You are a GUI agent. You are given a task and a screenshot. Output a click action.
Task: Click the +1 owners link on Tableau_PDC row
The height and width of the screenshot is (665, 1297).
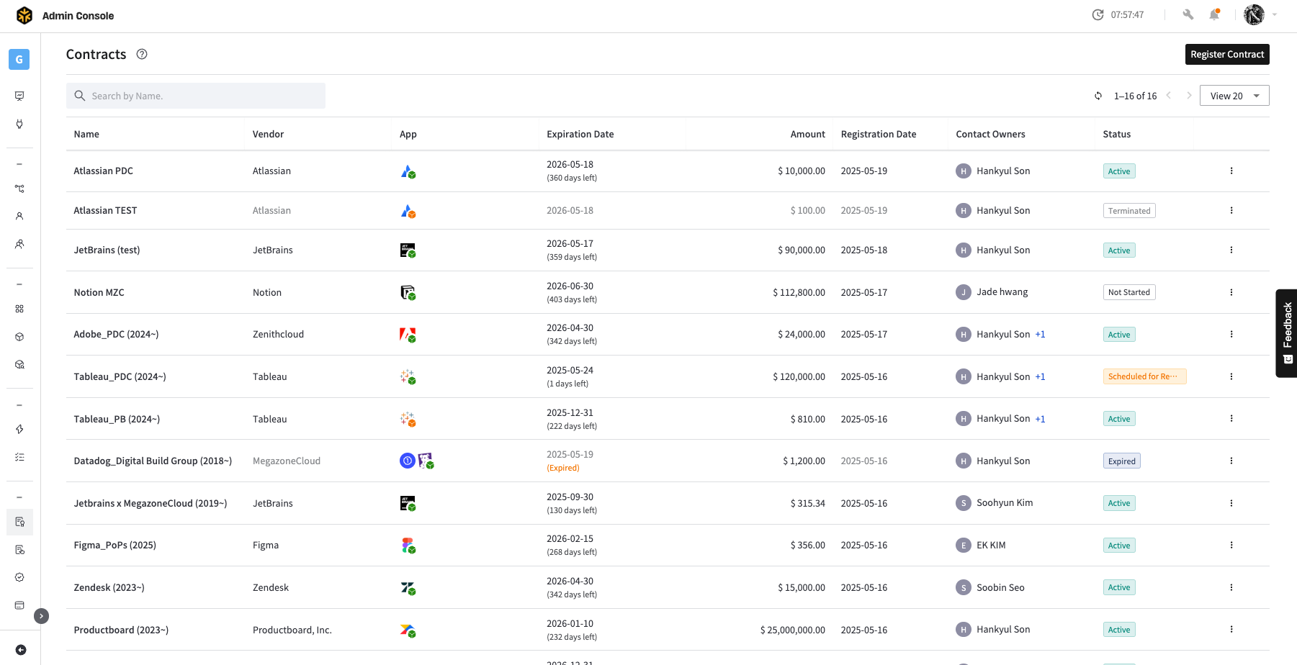click(x=1040, y=376)
